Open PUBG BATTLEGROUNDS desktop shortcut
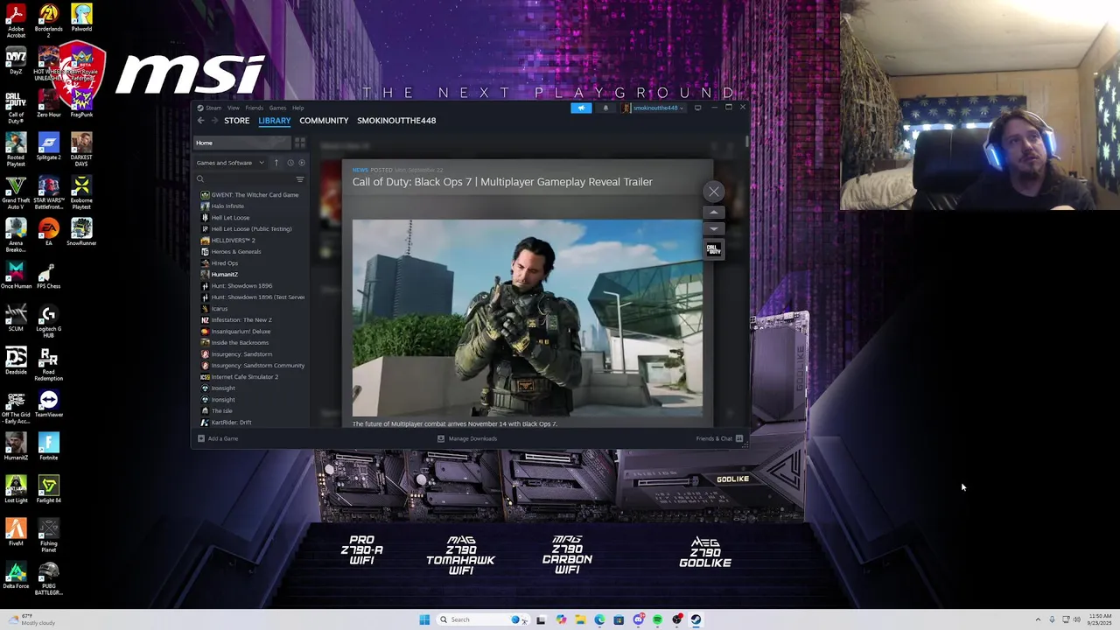Viewport: 1120px width, 630px height. [49, 578]
